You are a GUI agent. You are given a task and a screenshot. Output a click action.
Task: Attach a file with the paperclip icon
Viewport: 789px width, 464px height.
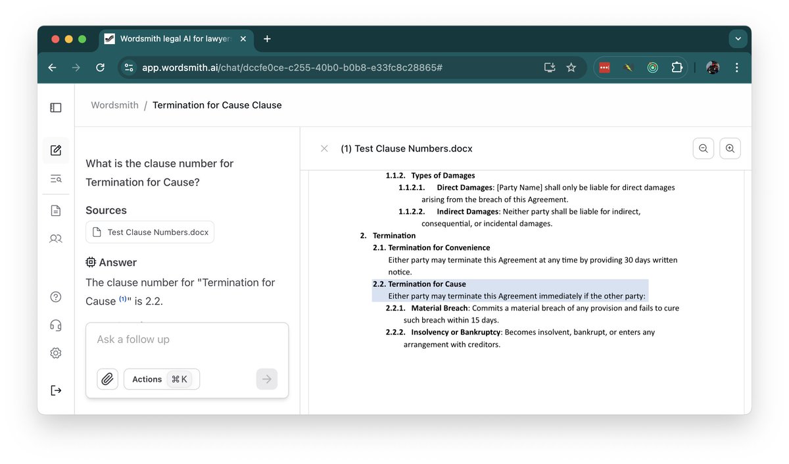(108, 379)
